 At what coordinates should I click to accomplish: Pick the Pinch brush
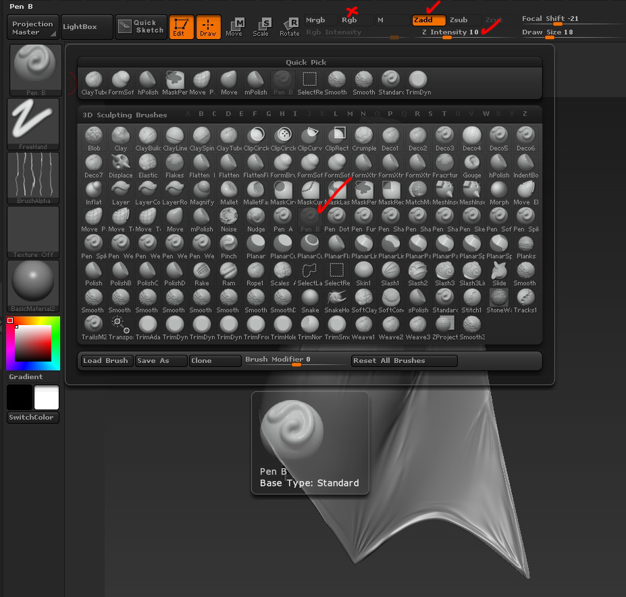(229, 248)
